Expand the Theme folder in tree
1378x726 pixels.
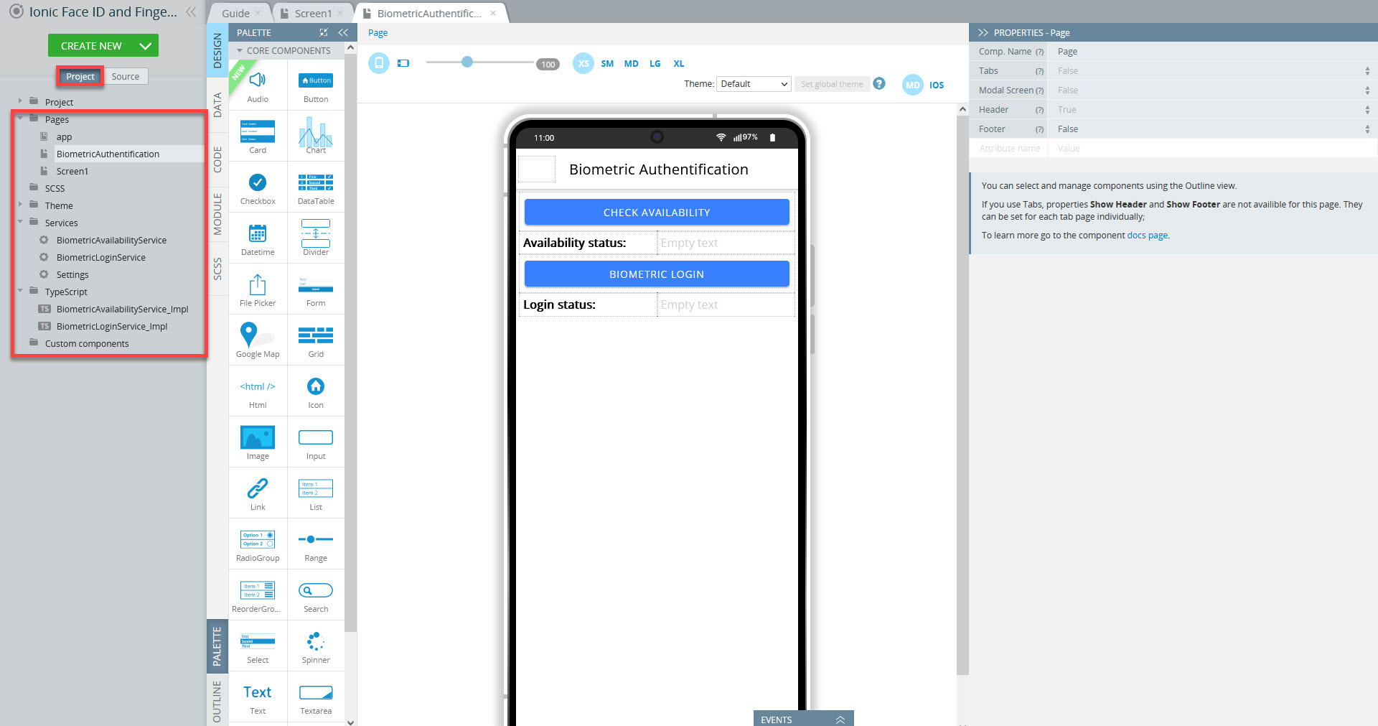(x=20, y=205)
